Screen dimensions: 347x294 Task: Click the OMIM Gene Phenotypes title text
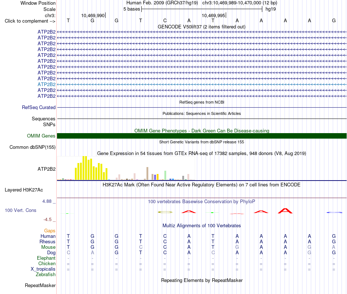(x=202, y=131)
